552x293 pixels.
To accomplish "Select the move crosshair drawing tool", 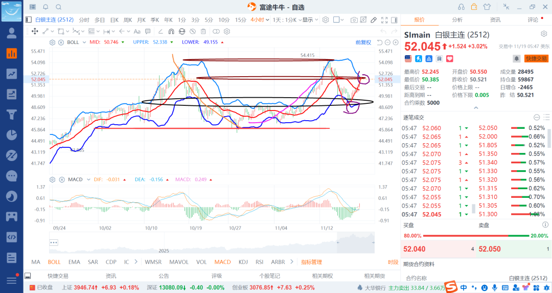I will pyautogui.click(x=35, y=31).
